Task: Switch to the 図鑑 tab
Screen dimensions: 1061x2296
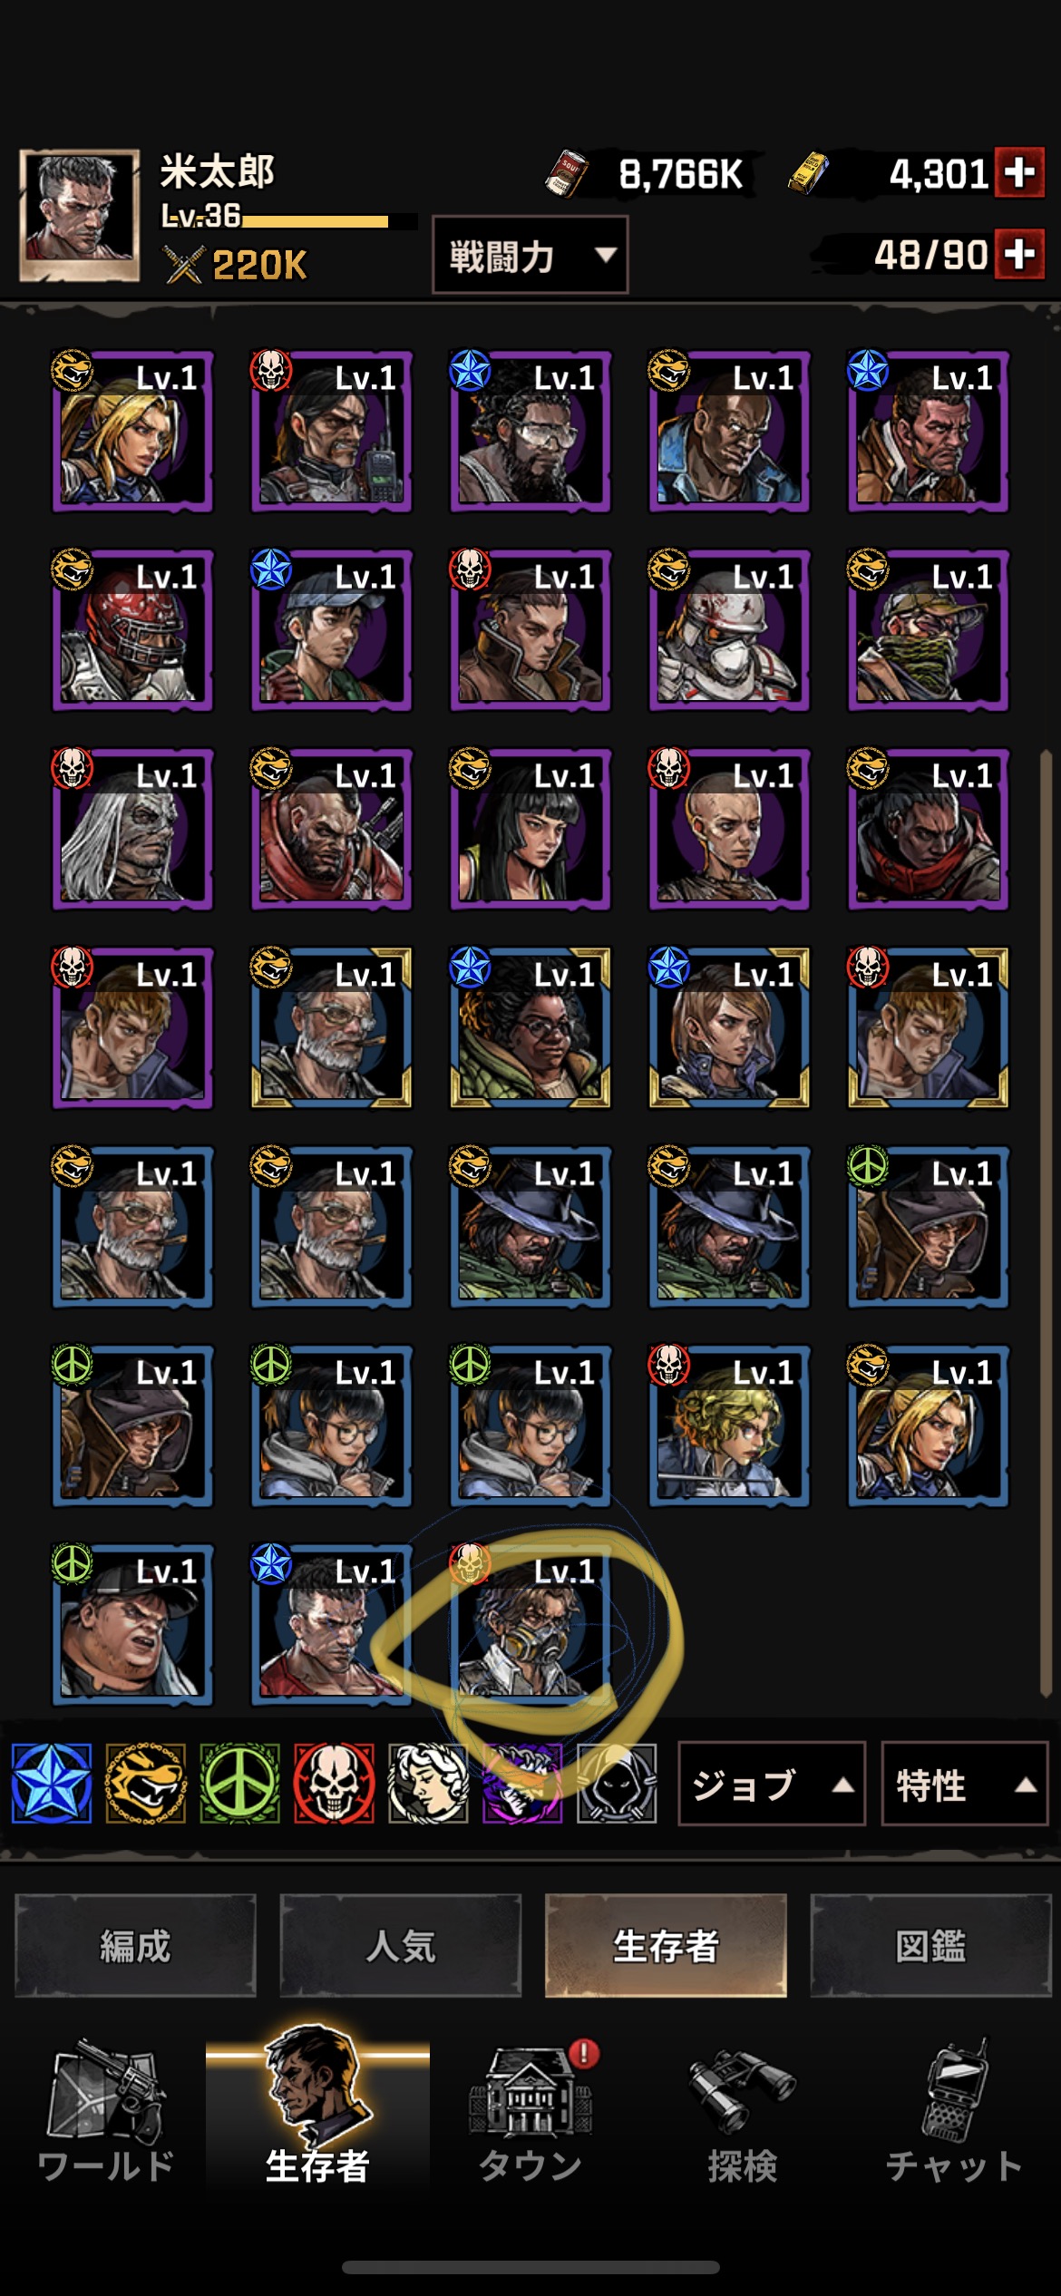Action: point(930,1945)
